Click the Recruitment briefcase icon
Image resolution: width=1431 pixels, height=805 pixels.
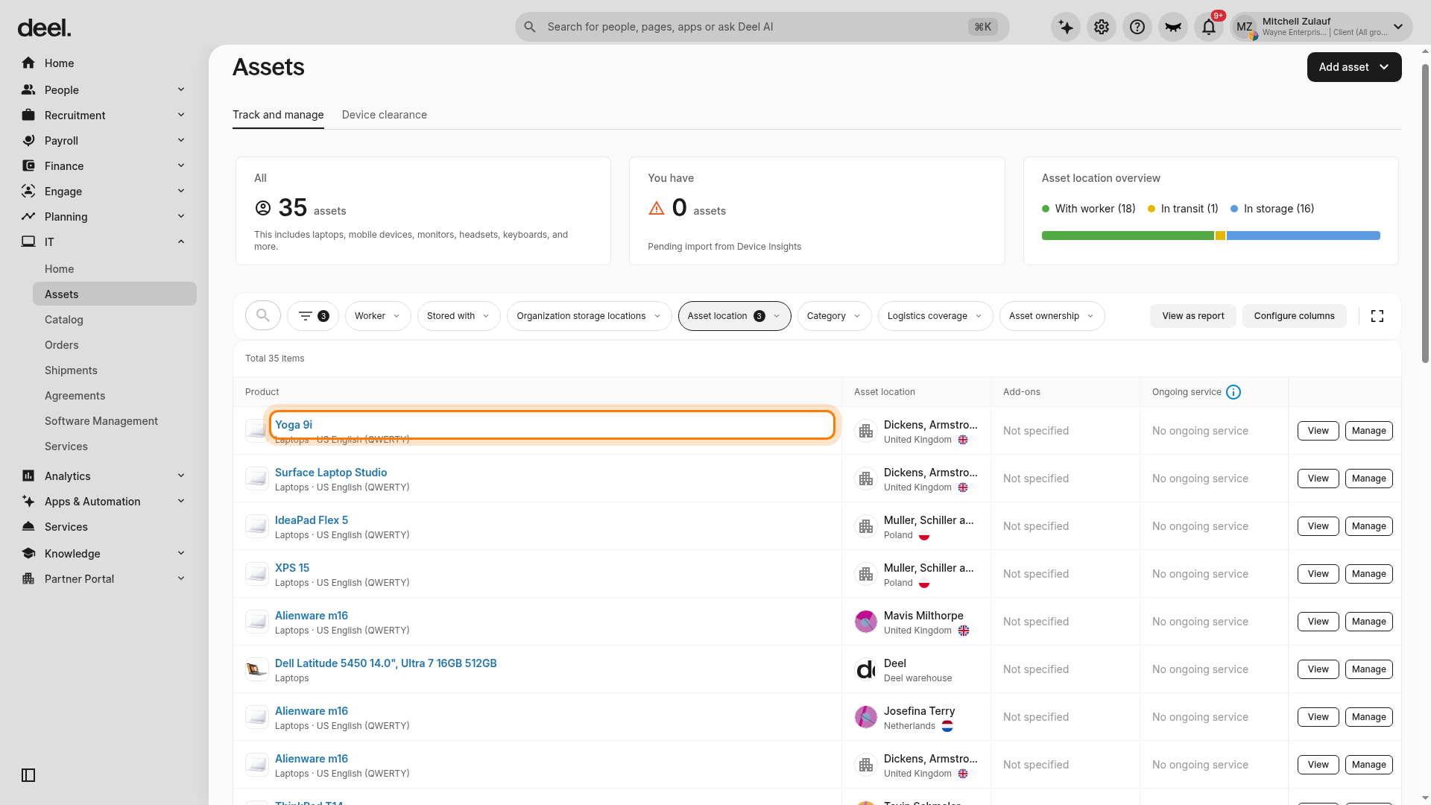28,116
